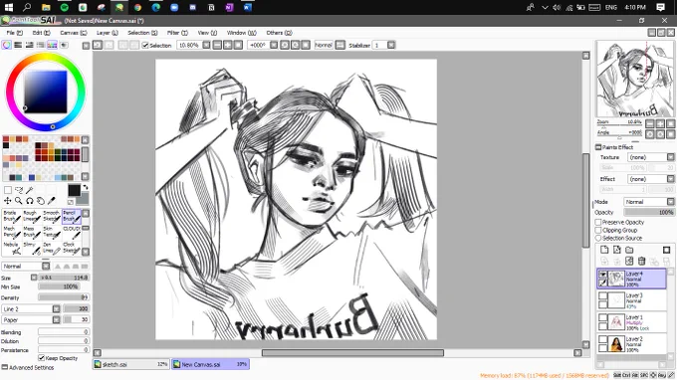Choose the CLOUD brush preset
This screenshot has width=677, height=380.
coord(72,232)
